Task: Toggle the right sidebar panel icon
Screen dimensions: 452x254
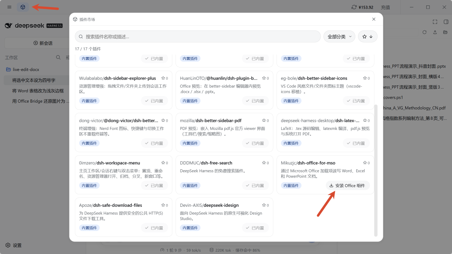Action: pos(446,21)
